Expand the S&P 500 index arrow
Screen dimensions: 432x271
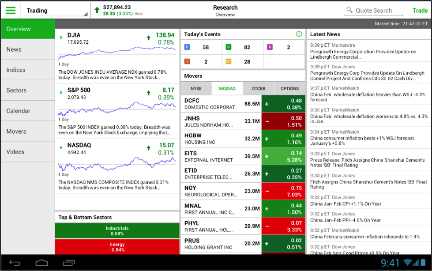point(61,92)
